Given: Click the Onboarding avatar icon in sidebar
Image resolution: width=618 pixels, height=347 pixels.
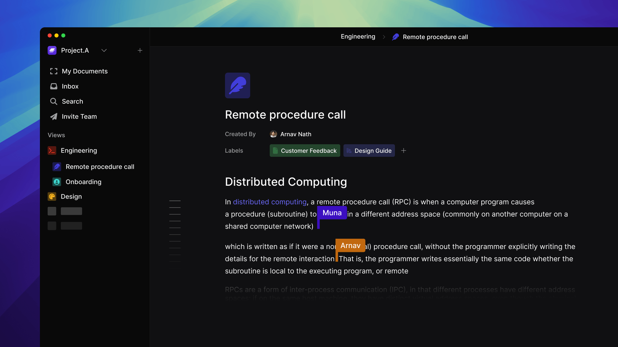Looking at the screenshot, I should (57, 182).
